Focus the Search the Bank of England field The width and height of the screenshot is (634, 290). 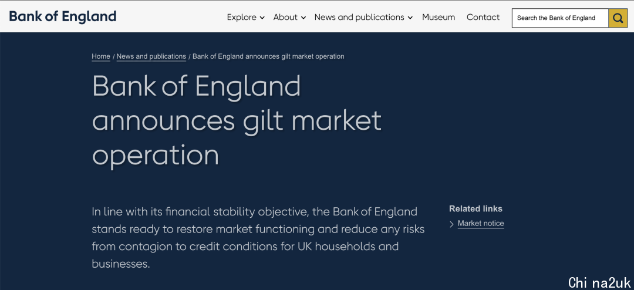pos(560,18)
